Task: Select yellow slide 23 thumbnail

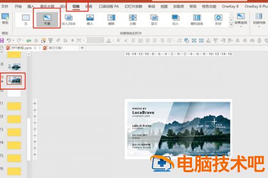Action: tap(14, 132)
